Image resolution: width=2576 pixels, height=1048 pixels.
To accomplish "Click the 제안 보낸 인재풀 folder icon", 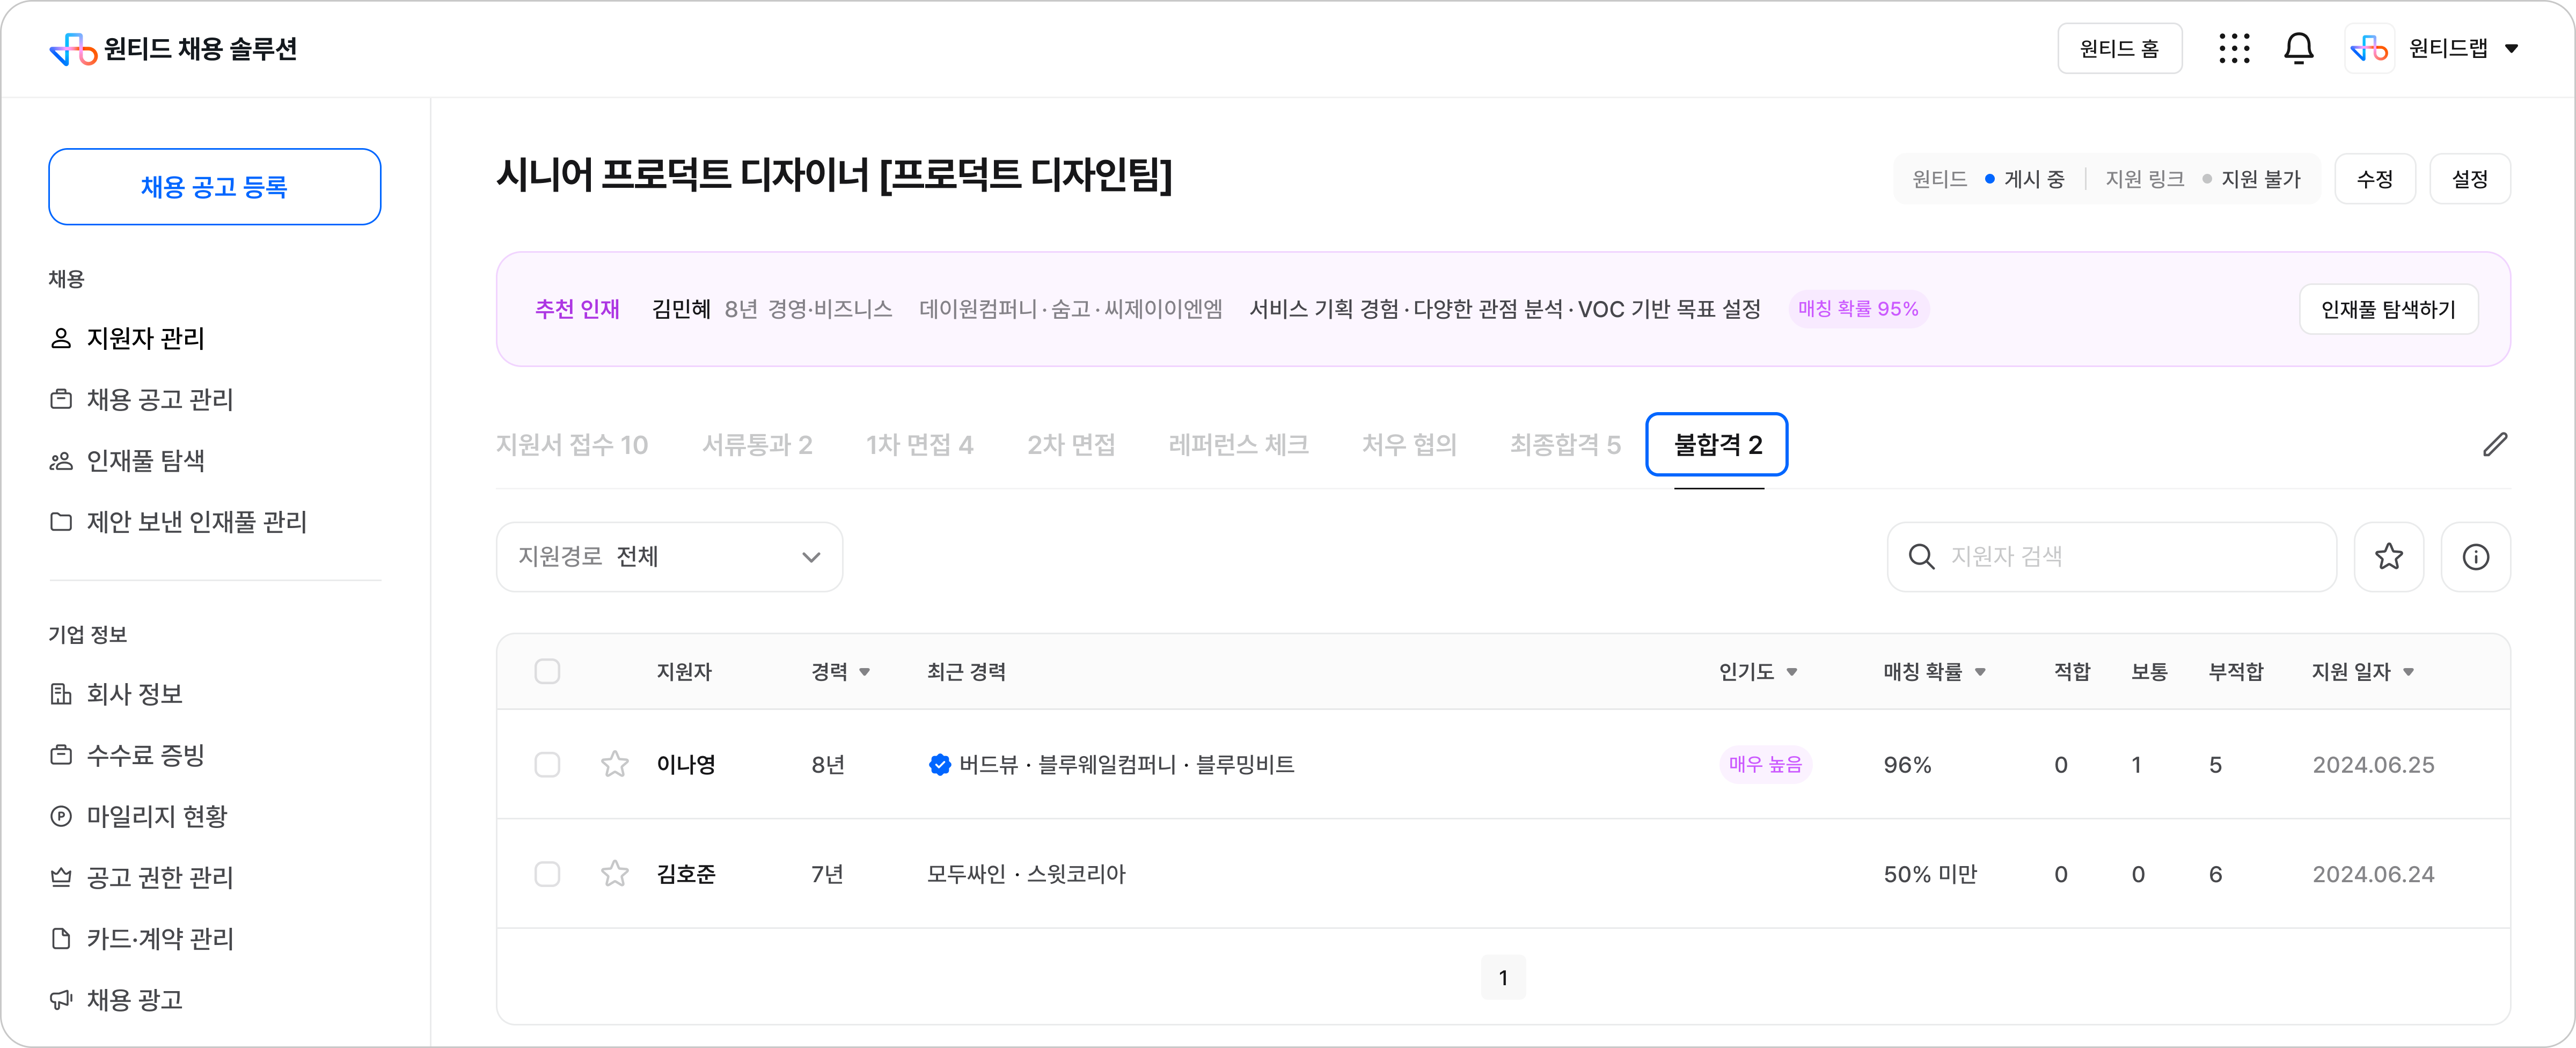I will point(61,522).
